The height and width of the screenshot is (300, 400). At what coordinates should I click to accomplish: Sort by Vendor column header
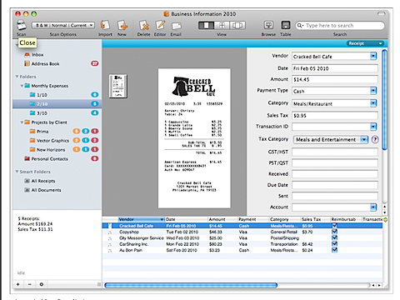142,219
